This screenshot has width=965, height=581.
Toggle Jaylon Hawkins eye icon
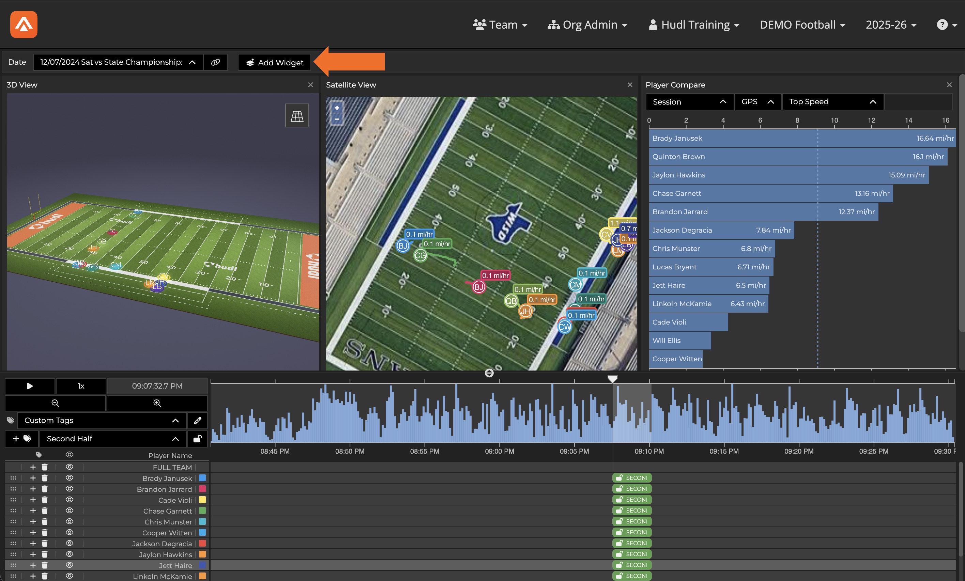[70, 554]
